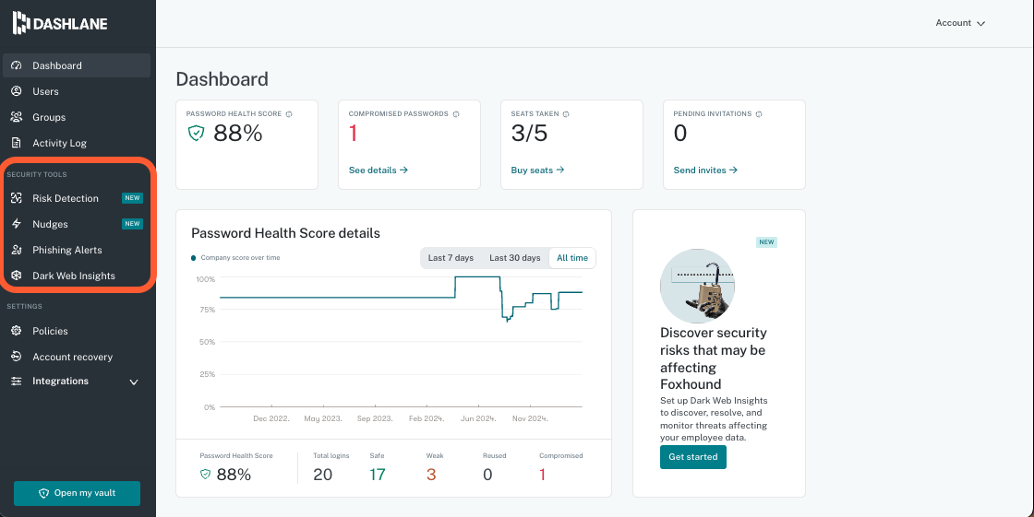Click the Dark Web Insights icon
The width and height of the screenshot is (1034, 517).
coord(18,276)
